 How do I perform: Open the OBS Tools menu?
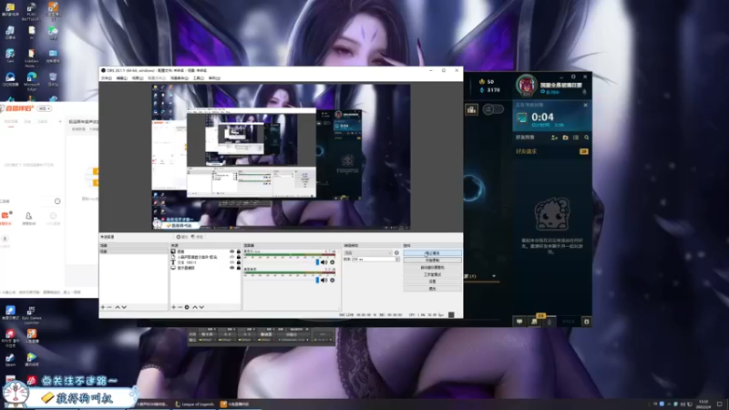pos(199,78)
